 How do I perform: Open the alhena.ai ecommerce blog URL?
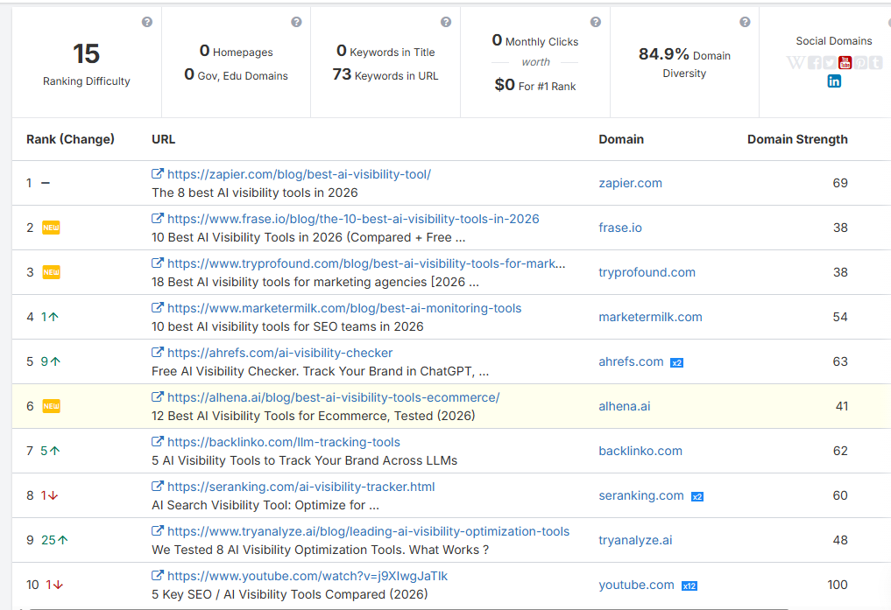point(334,397)
